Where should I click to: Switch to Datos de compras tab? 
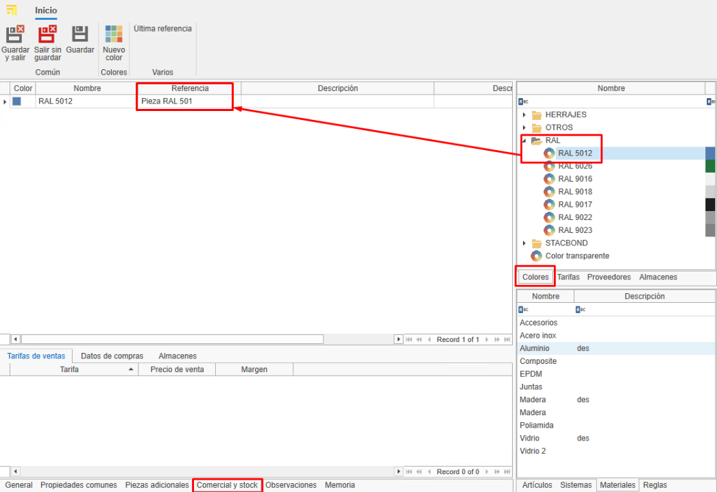pyautogui.click(x=112, y=356)
